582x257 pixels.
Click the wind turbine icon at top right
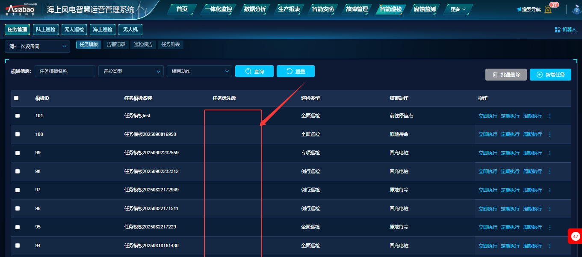576,9
